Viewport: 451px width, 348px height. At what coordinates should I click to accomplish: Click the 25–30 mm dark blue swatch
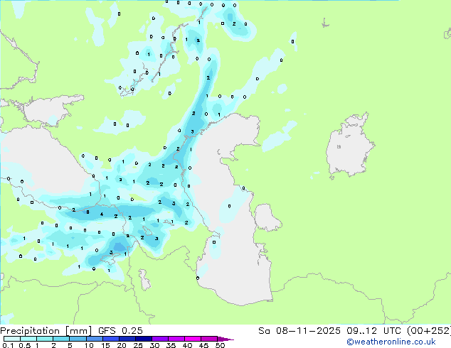(x=143, y=339)
